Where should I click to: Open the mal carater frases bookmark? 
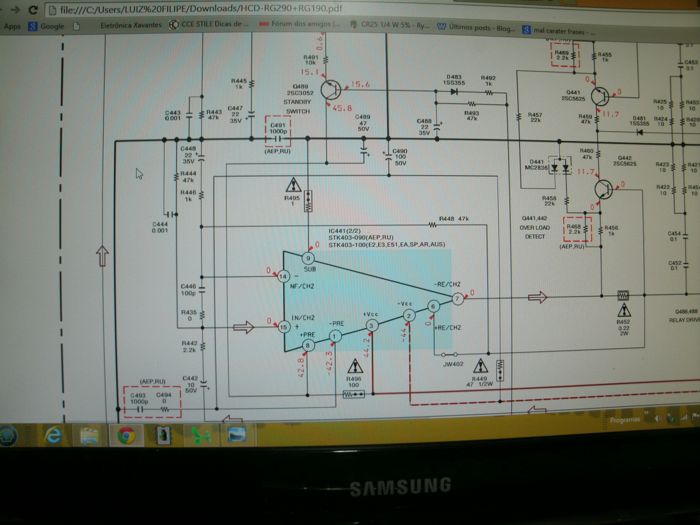[559, 31]
